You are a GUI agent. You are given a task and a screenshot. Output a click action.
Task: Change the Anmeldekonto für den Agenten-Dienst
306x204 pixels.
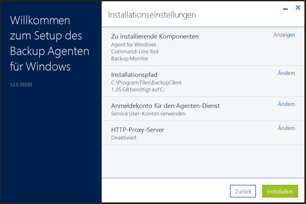click(x=286, y=104)
